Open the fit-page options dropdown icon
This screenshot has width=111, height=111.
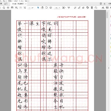[64, 8]
